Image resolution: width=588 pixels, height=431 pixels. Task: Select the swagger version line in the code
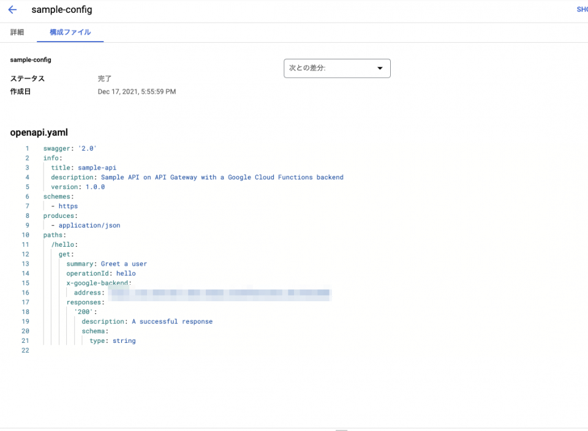click(69, 148)
